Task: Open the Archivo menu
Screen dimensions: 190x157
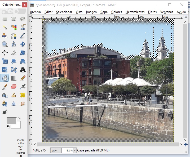Action: pyautogui.click(x=36, y=12)
